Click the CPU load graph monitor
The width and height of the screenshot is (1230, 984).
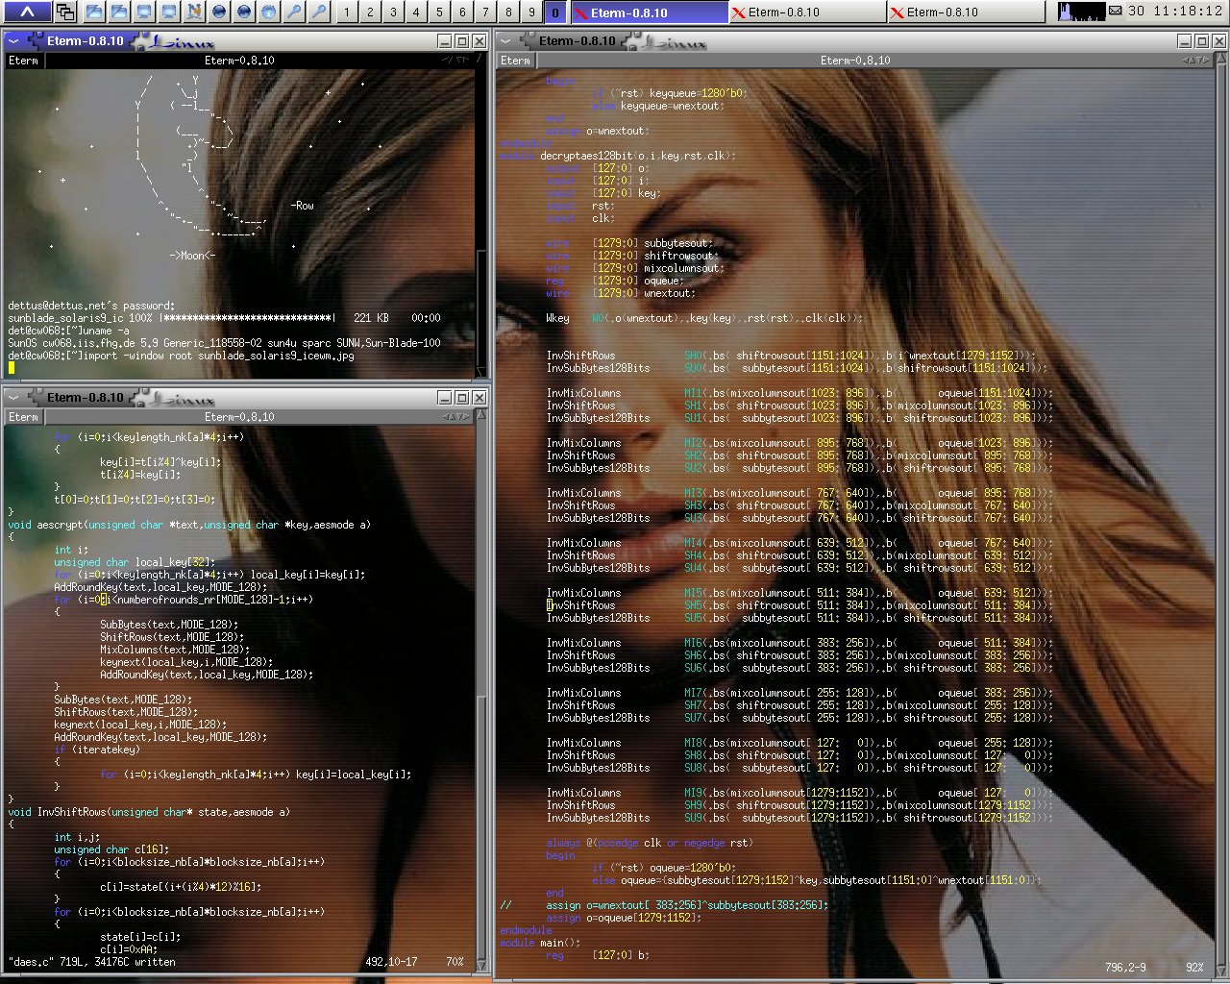coord(1081,12)
